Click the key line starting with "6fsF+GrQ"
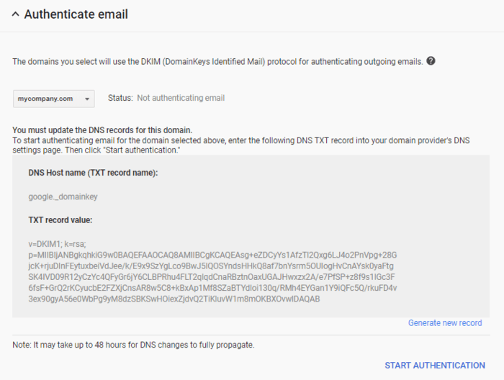The width and height of the screenshot is (504, 380). click(x=212, y=288)
